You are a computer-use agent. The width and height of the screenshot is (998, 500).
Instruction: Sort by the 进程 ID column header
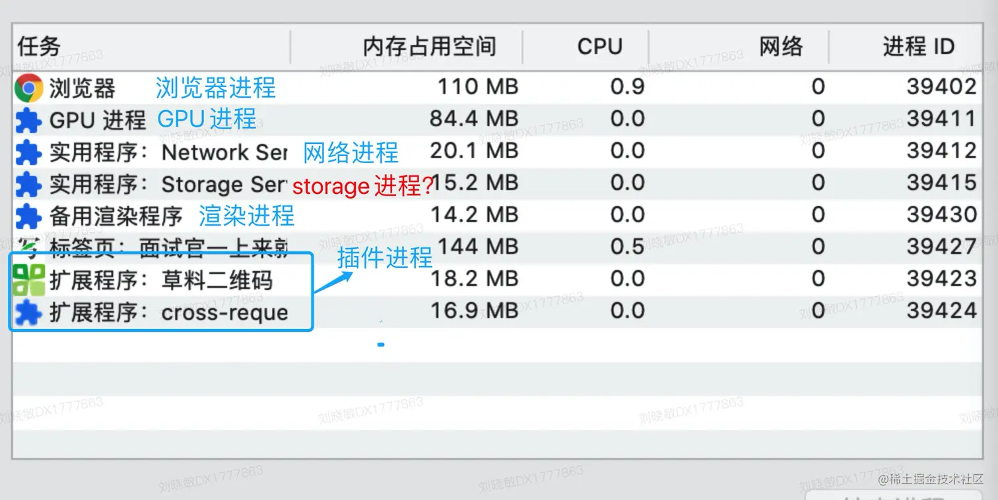click(918, 47)
